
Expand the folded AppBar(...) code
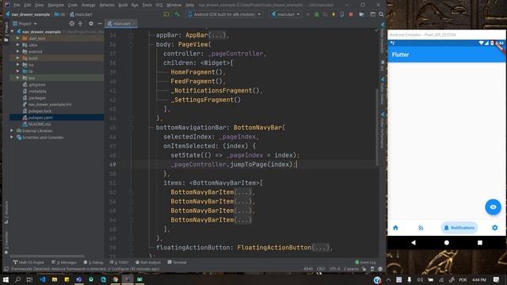218,35
